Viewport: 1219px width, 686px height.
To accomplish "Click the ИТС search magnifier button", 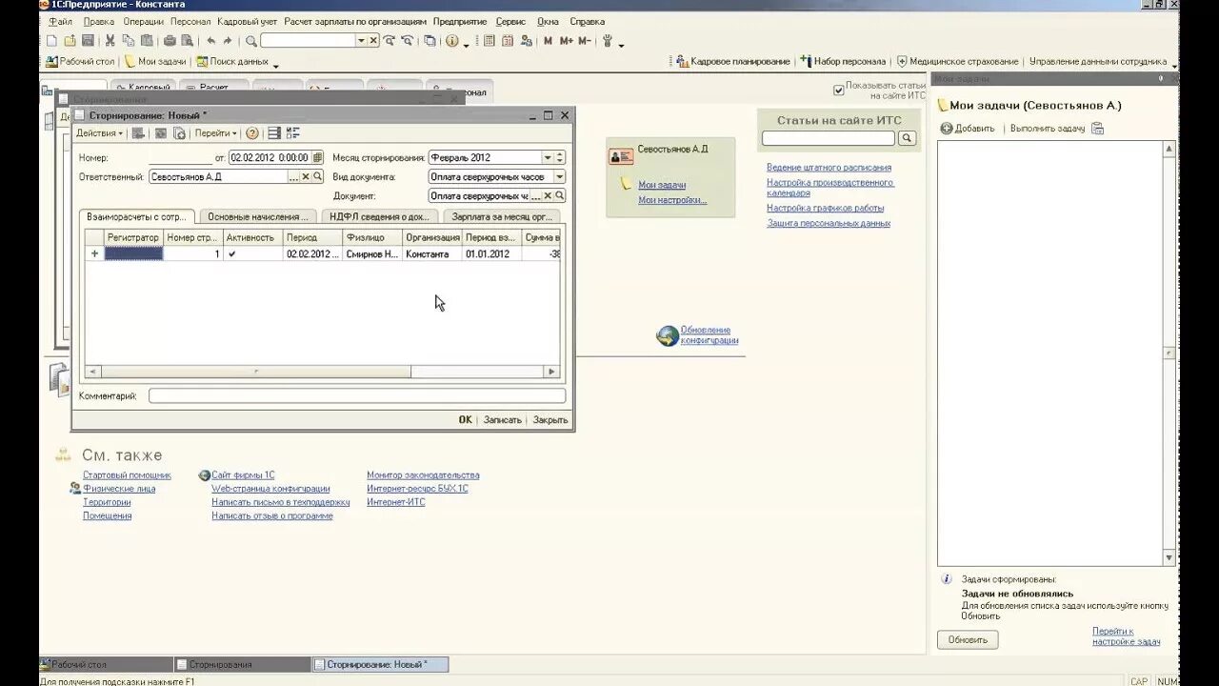I will point(907,138).
